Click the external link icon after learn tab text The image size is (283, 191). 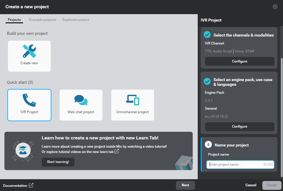[117, 151]
